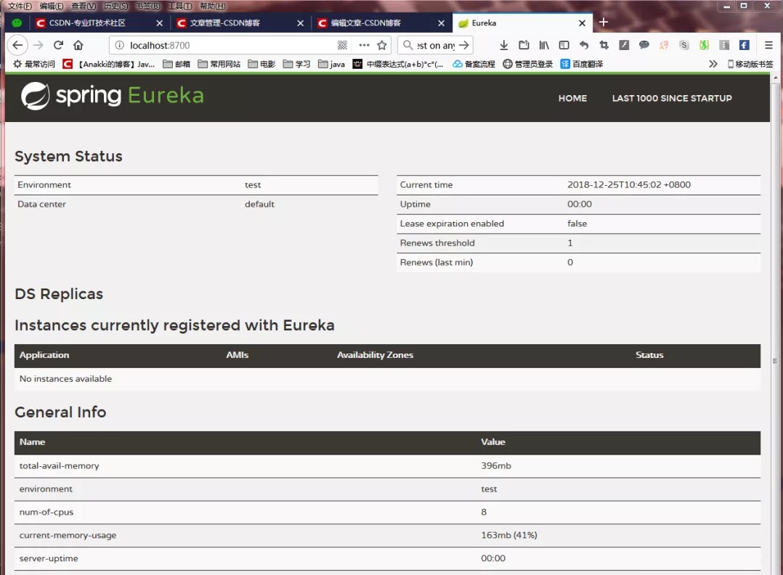
Task: Open the 常用网站 bookmark folder
Action: pyautogui.click(x=219, y=64)
